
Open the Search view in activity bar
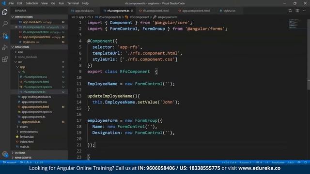click(5, 24)
